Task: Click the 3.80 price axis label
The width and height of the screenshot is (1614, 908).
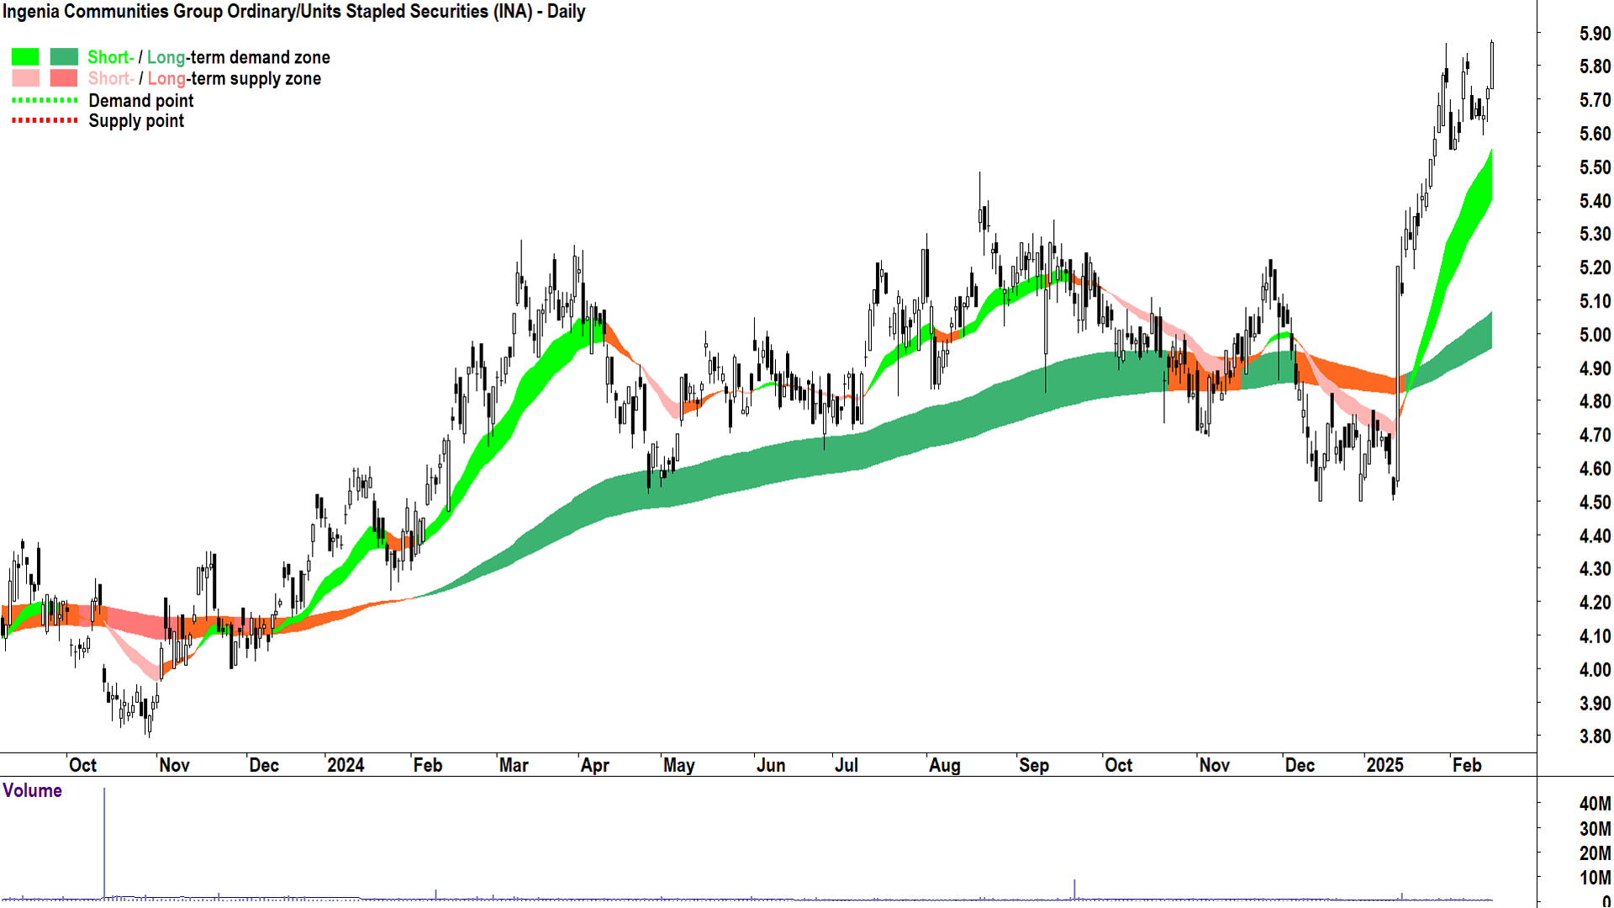Action: [x=1595, y=737]
